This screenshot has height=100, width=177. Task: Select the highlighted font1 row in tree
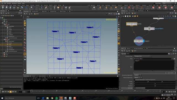coord(11,45)
